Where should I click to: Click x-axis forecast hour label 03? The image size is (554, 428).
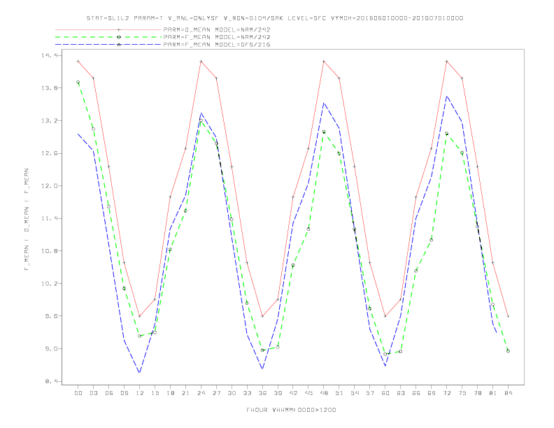pos(93,393)
